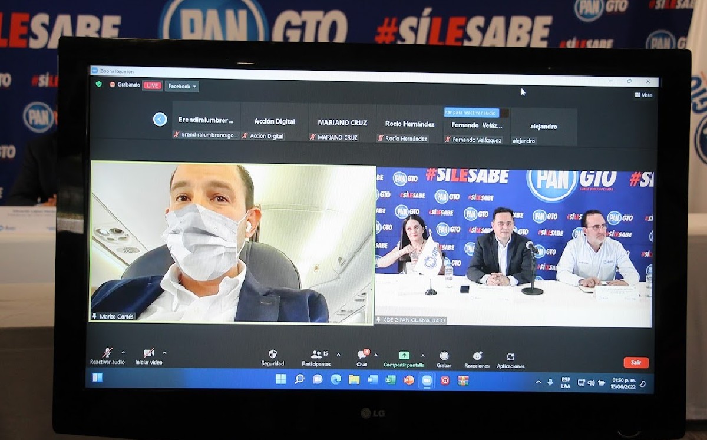This screenshot has height=440, width=707.
Task: Select the CDE 2 PAN GUANAJUATO video feed
Action: (x=514, y=247)
